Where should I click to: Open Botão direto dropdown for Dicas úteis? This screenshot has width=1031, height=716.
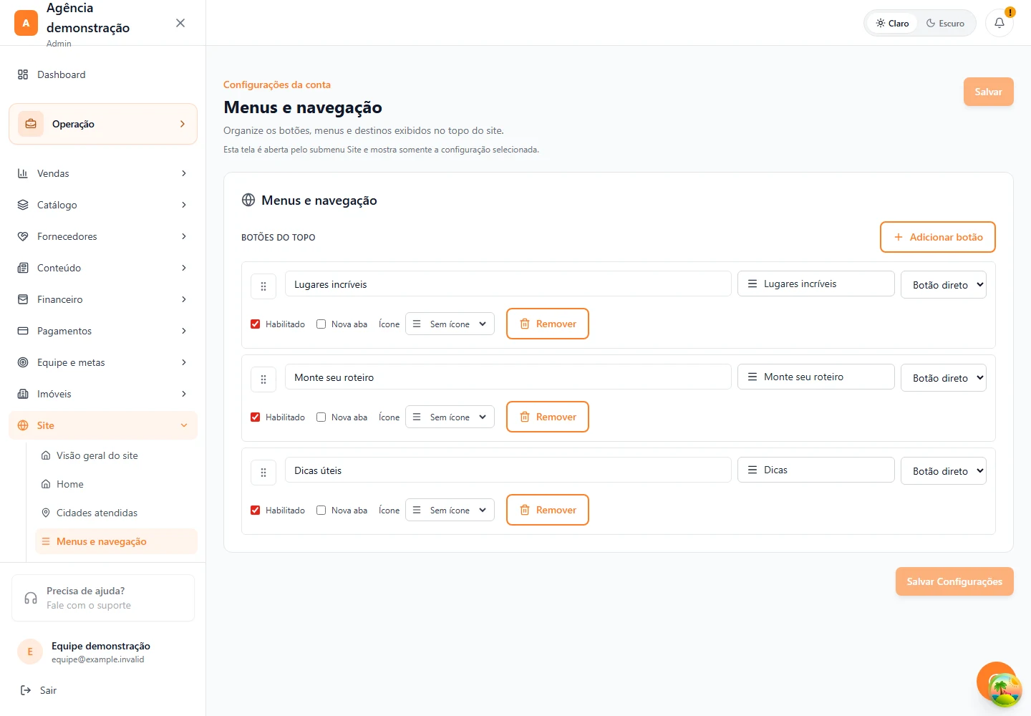(x=944, y=470)
